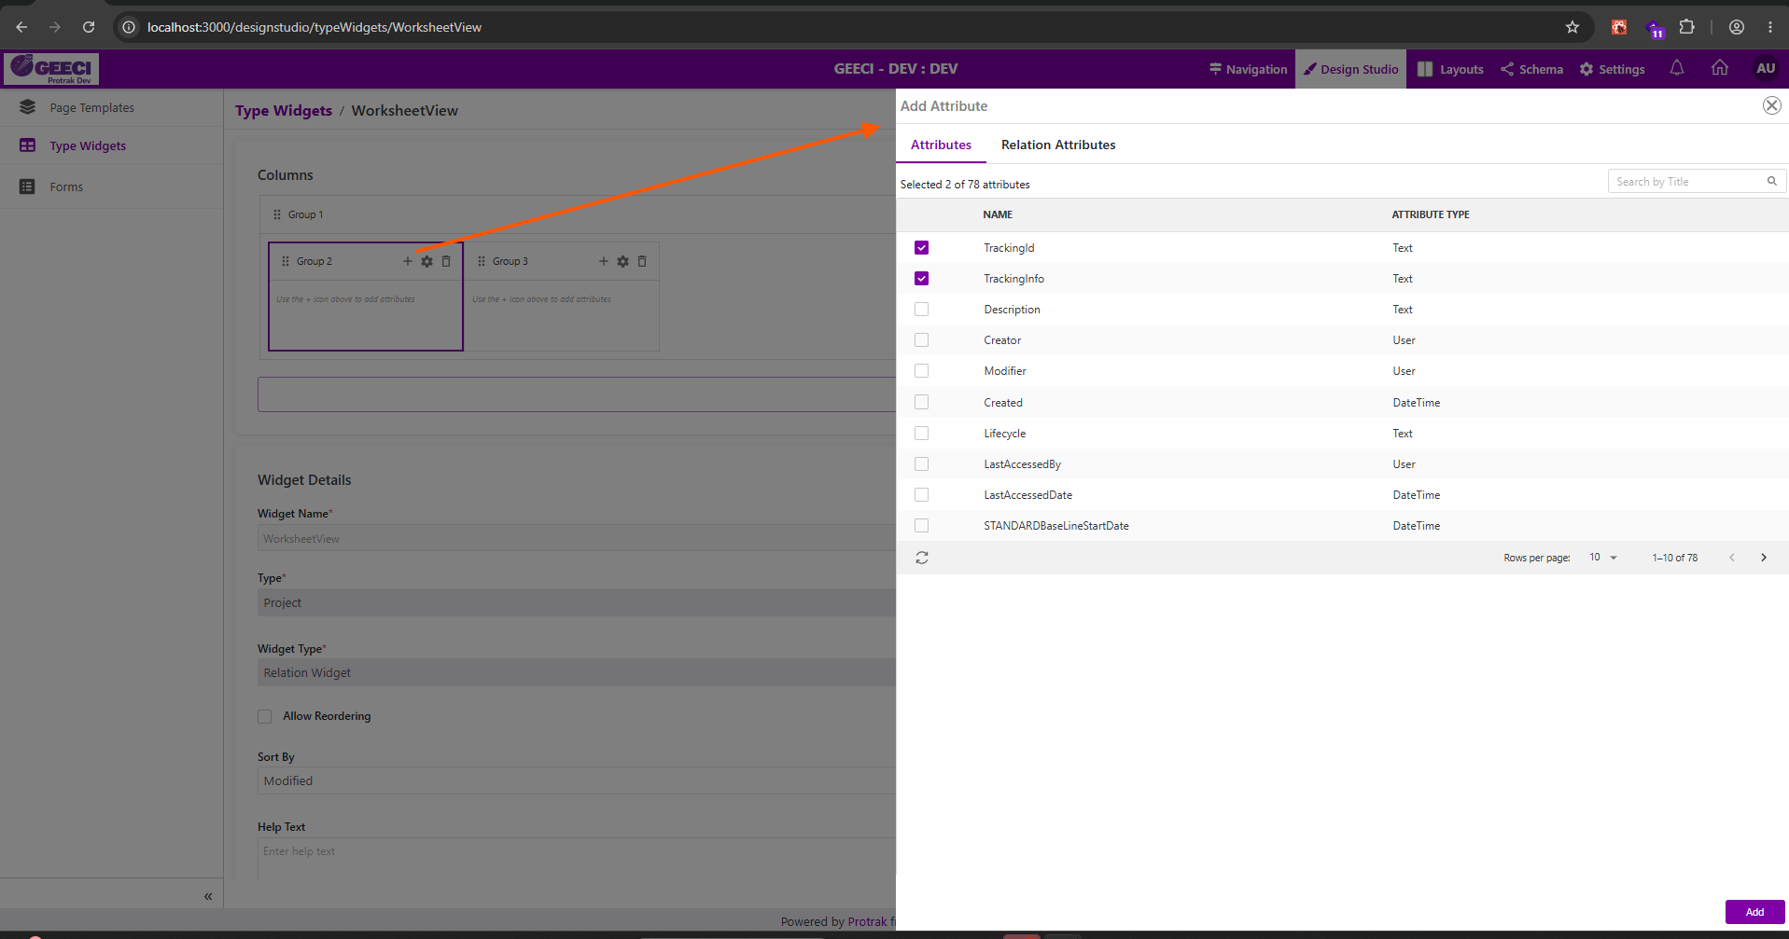Click the Search by Title field

(1688, 181)
